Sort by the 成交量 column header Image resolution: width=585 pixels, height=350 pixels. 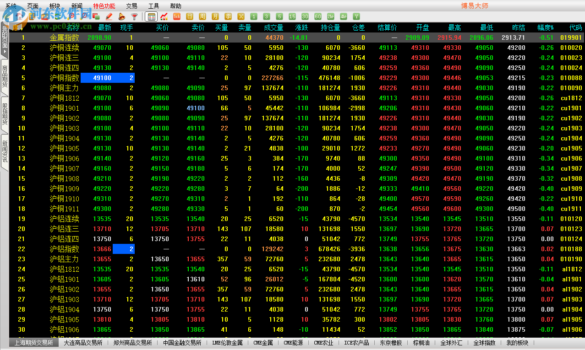pyautogui.click(x=273, y=28)
